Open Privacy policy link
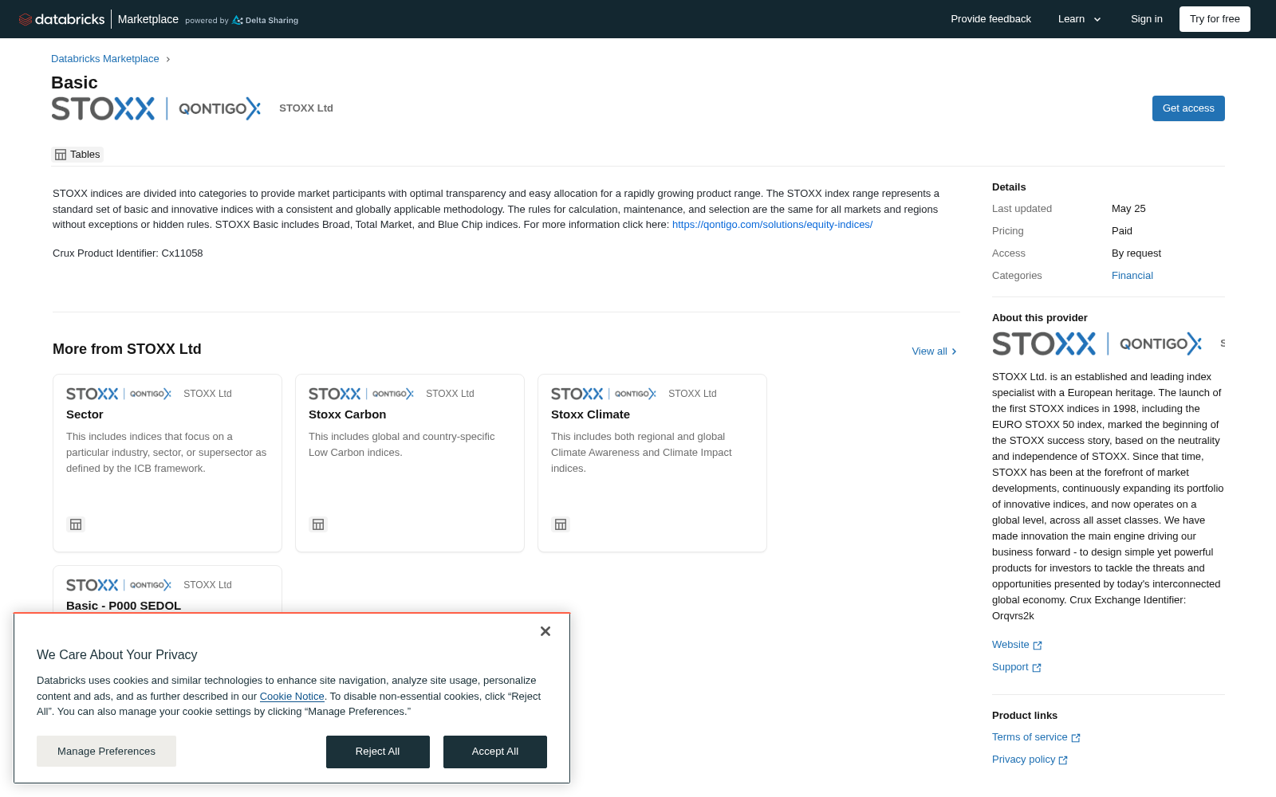This screenshot has width=1276, height=797. coord(1023,760)
